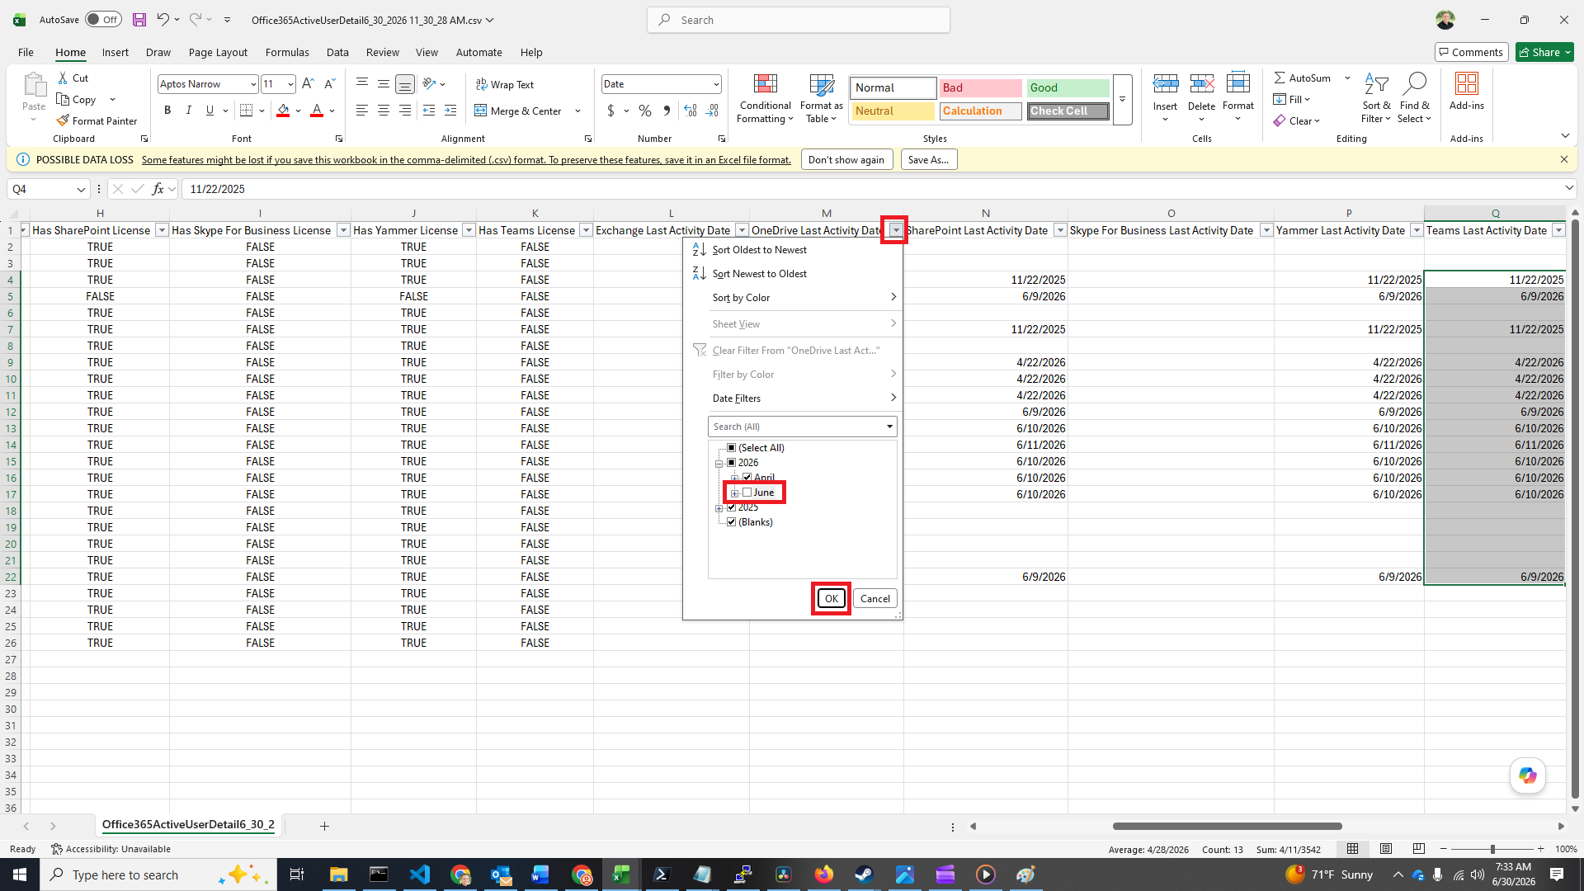1584x891 pixels.
Task: Open Teams Last Activity Date filter dropdown
Action: (x=1558, y=230)
